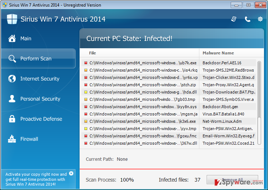Click the shield icon in the title bar

pyautogui.click(x=5, y=5)
